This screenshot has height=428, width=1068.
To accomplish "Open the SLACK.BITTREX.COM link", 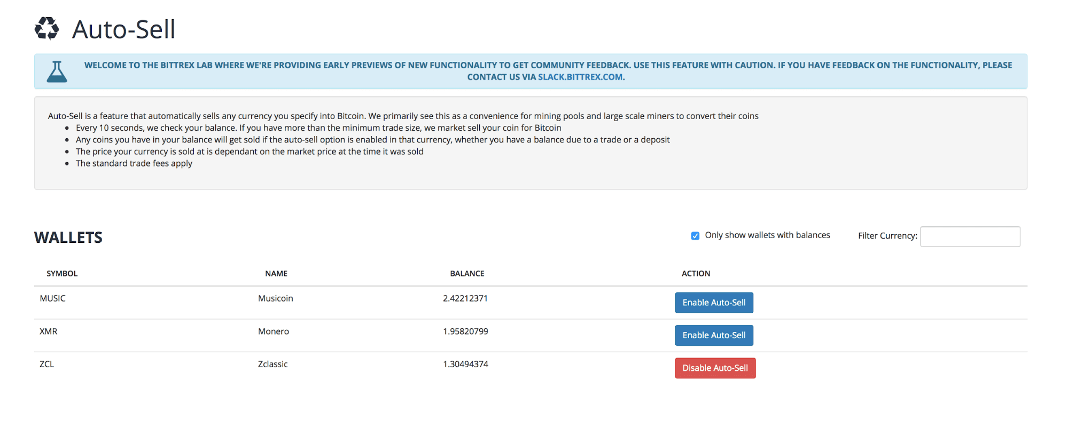I will coord(580,77).
